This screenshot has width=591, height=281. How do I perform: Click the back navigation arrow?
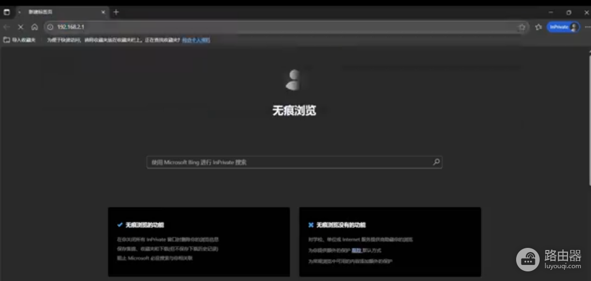tap(7, 27)
